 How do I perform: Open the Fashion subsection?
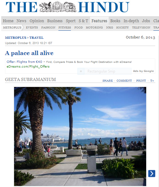click(x=48, y=28)
